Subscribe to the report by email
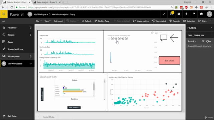The width and height of the screenshot is (214, 120). (189, 21)
